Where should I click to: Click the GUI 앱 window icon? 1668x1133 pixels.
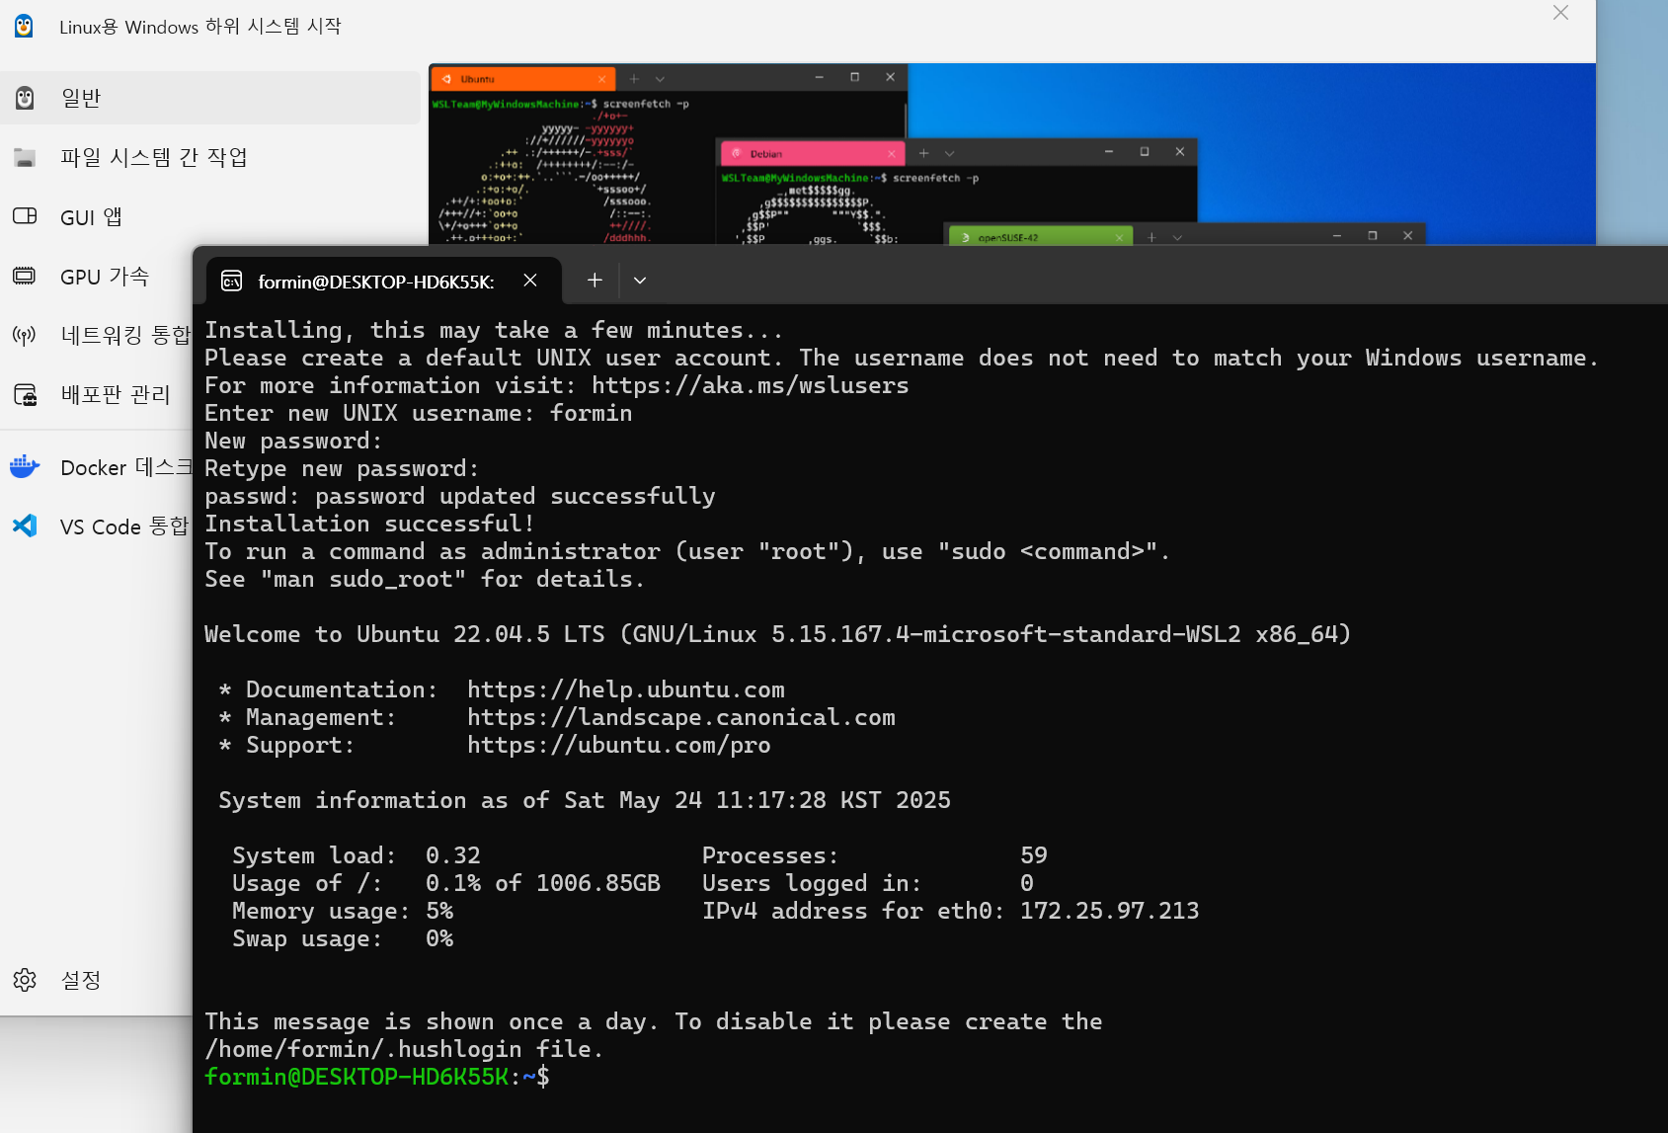pyautogui.click(x=25, y=216)
